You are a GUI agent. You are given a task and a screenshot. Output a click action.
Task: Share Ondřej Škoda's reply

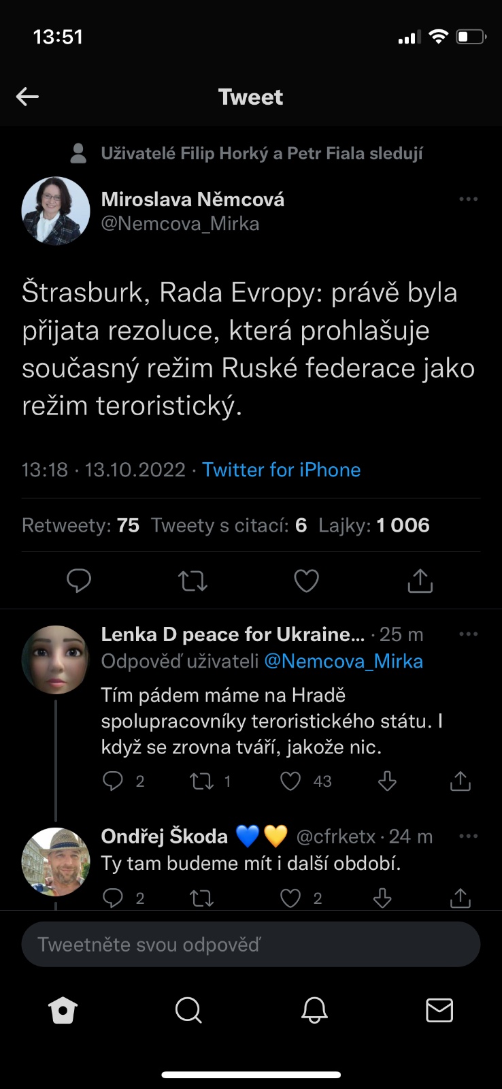tap(461, 898)
